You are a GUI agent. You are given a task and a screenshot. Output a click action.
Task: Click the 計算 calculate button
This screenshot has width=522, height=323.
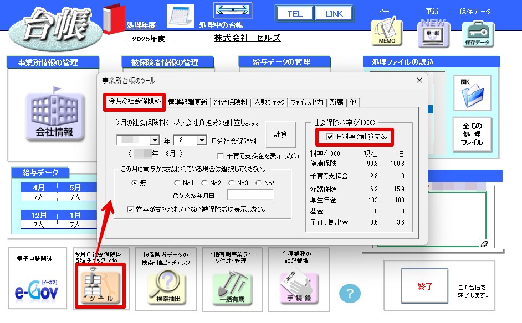pyautogui.click(x=280, y=134)
